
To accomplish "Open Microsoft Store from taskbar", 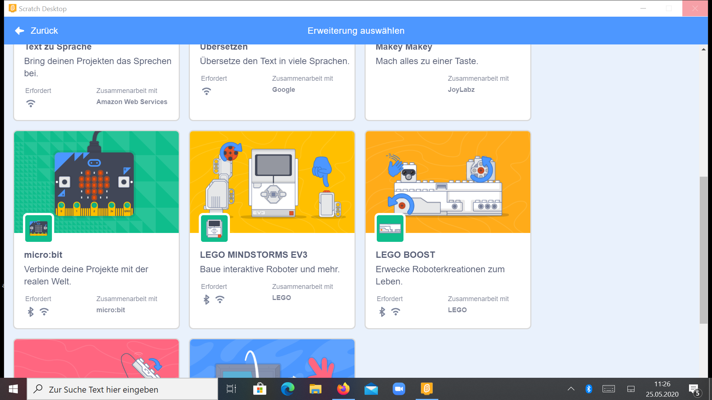I will [260, 389].
